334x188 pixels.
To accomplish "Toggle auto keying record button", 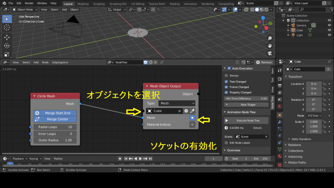I will click(x=120, y=159).
